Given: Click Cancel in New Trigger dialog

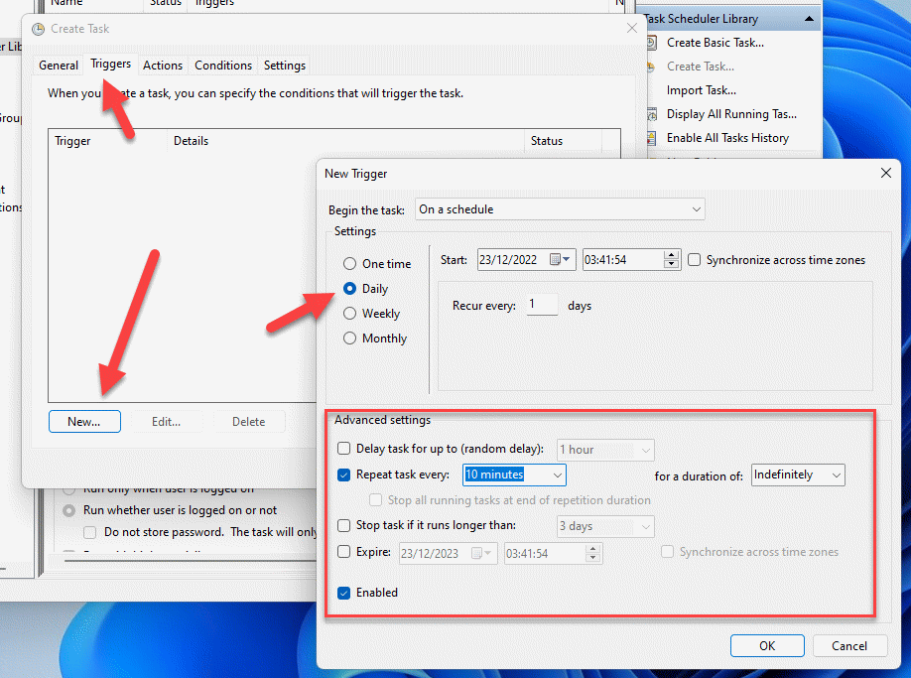Looking at the screenshot, I should pyautogui.click(x=849, y=645).
